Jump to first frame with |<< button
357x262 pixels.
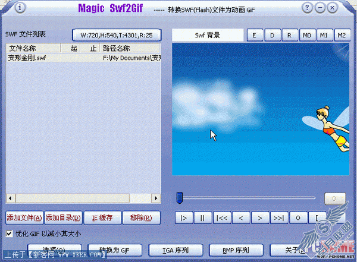click(x=222, y=218)
